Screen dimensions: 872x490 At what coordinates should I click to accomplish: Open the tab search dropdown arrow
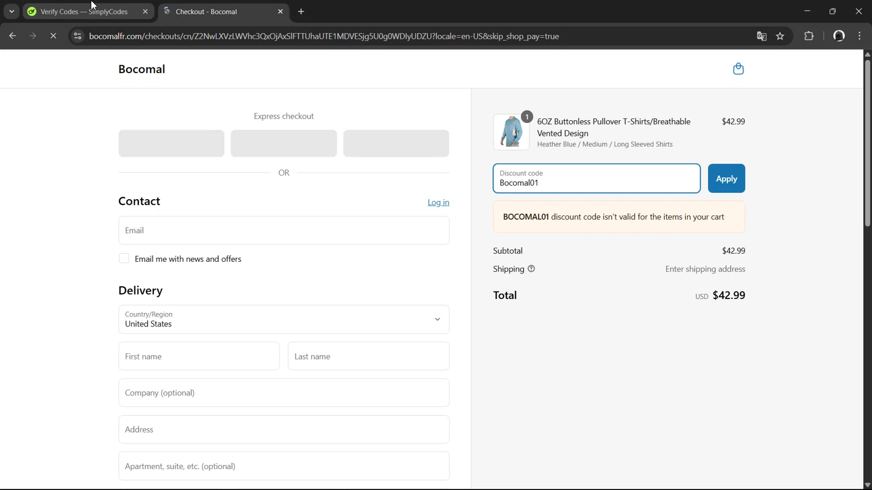12,12
